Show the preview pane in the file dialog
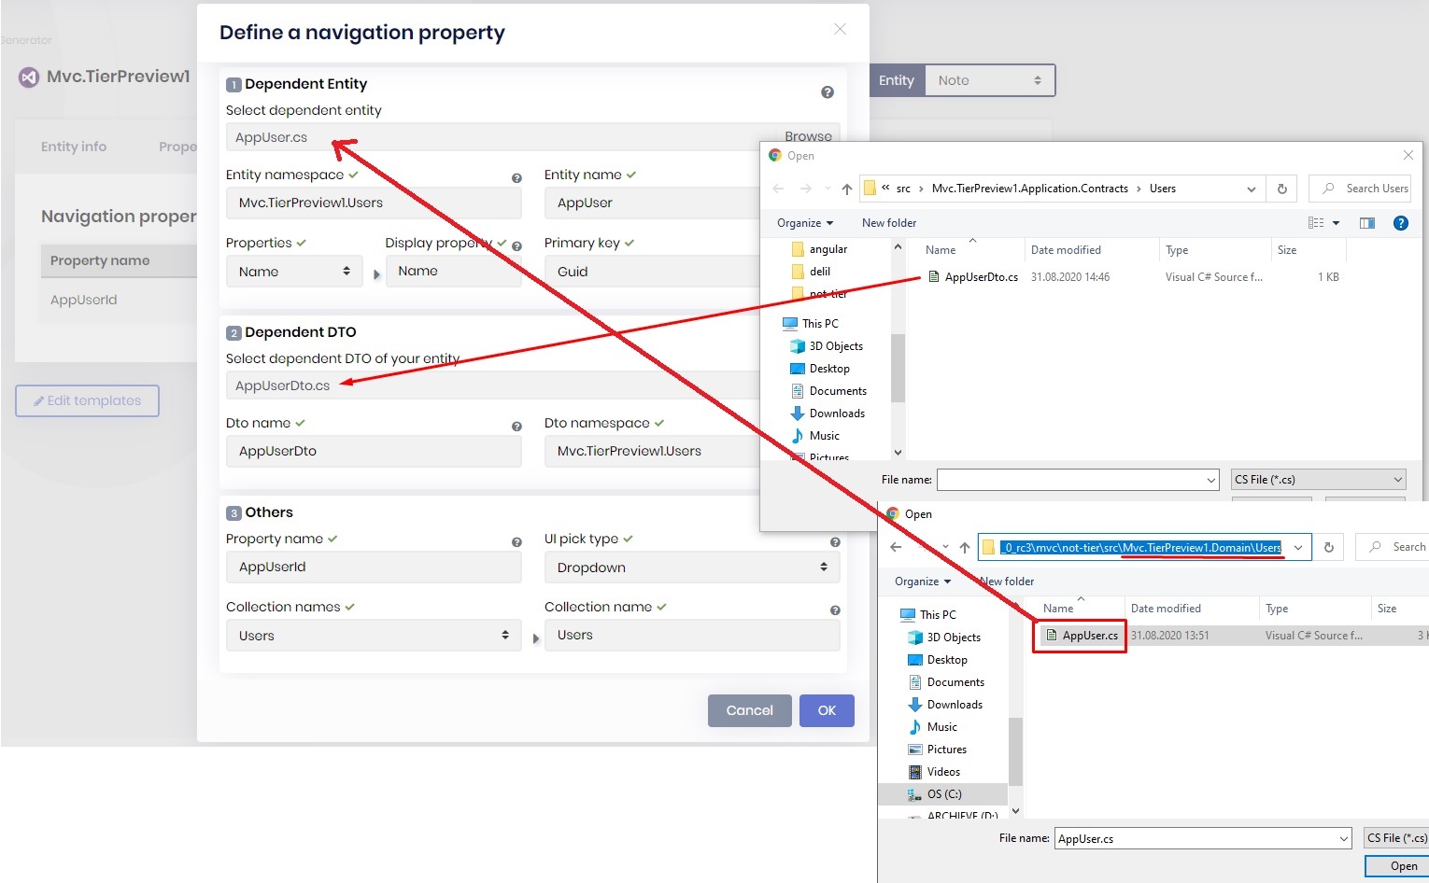Screen dimensions: 1429x883 pyautogui.click(x=1366, y=222)
